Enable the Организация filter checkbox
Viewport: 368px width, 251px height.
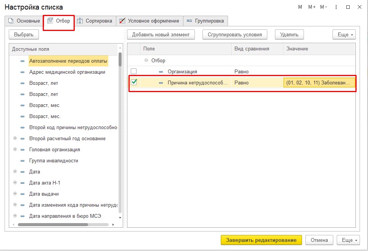click(134, 71)
